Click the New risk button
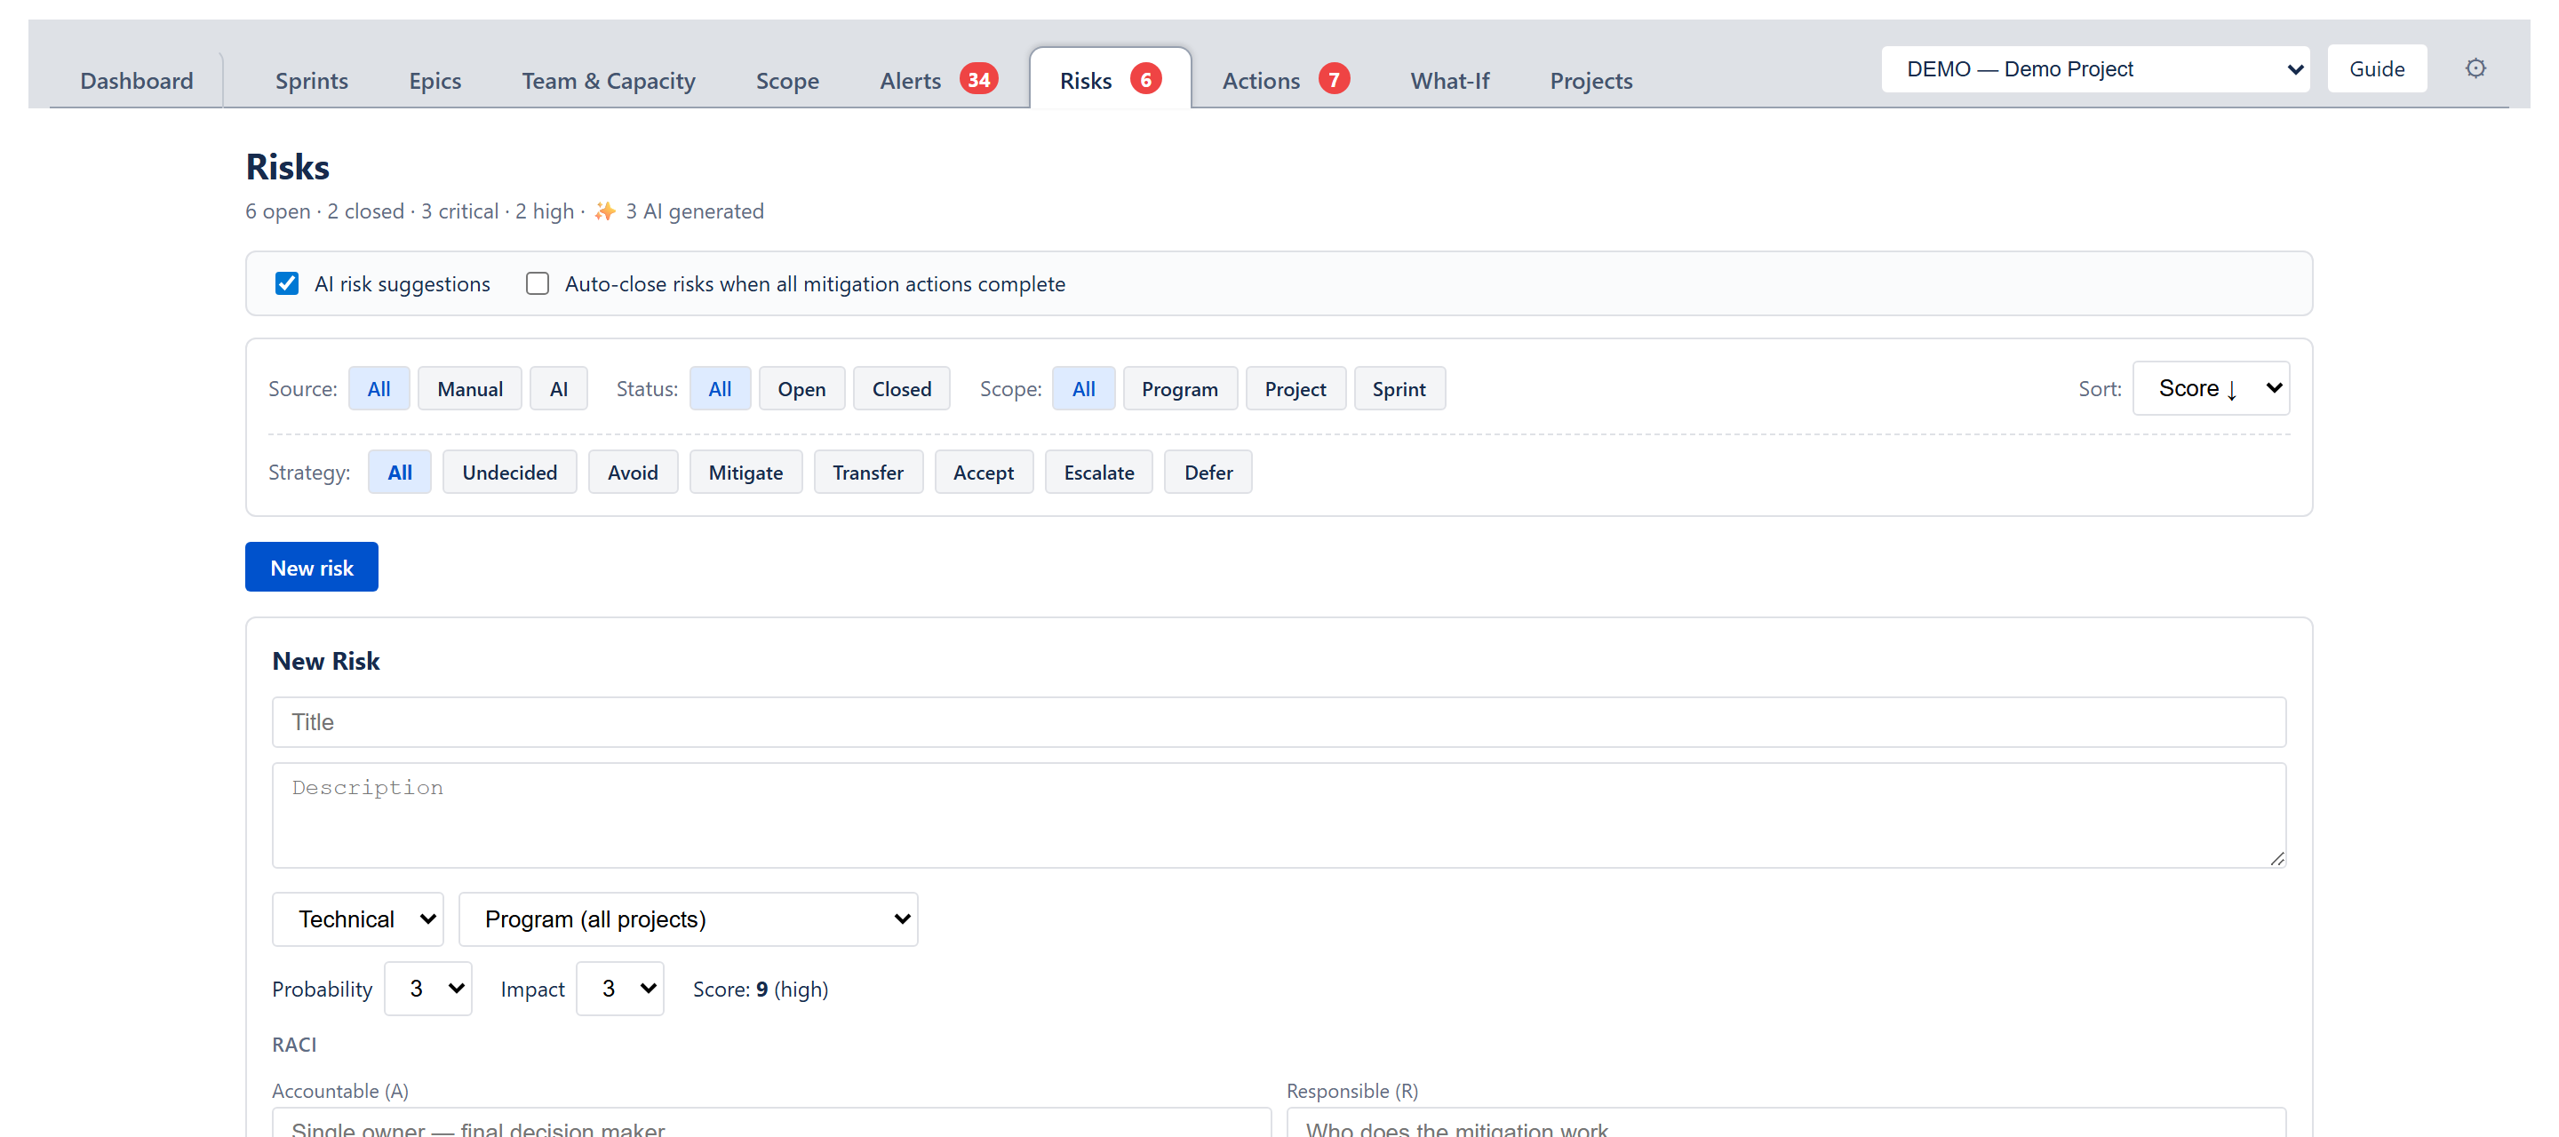This screenshot has width=2559, height=1137. point(312,568)
